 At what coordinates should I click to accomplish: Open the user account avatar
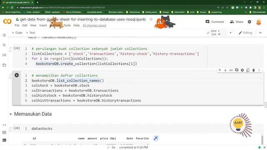(x=259, y=22)
